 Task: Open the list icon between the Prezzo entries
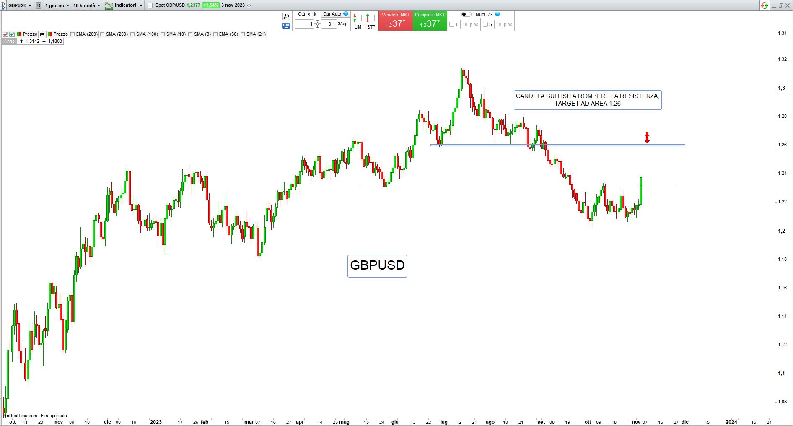[42, 34]
